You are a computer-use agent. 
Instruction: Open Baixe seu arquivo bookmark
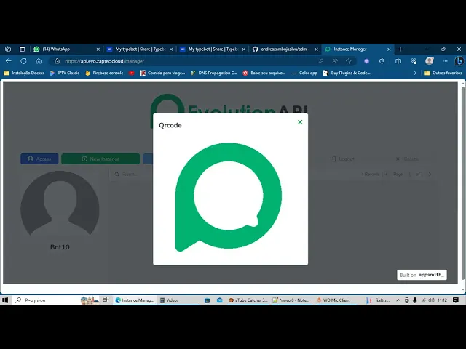coord(264,73)
